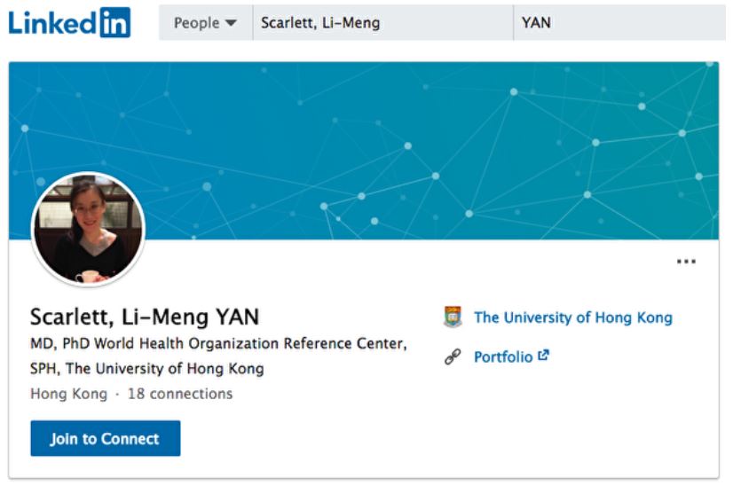Viewport: 733px width, 486px height.
Task: Click the Join to Connect button
Action: (106, 438)
